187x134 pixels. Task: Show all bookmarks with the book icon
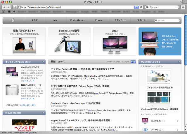(4, 12)
